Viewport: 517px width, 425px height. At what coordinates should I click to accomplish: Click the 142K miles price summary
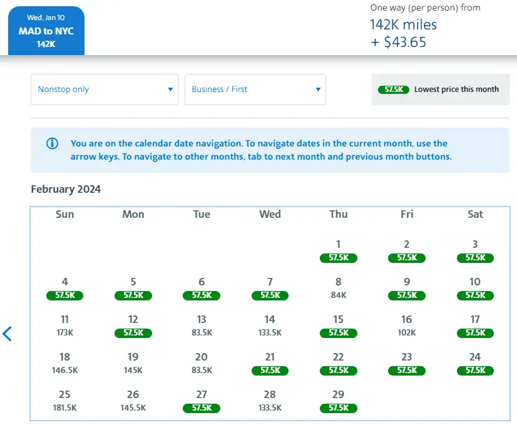pyautogui.click(x=403, y=25)
